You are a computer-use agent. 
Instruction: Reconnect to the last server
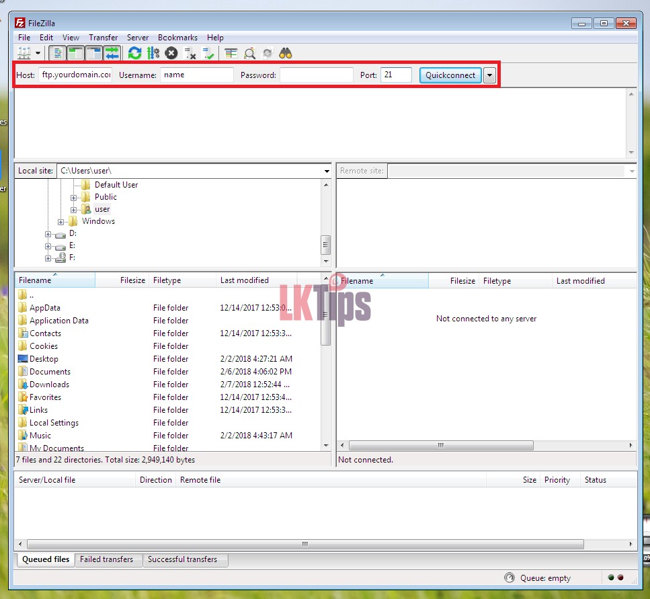click(x=208, y=53)
